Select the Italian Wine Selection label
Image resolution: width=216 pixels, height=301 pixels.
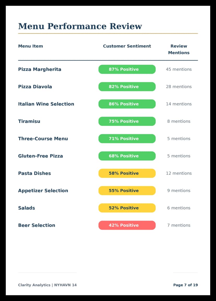[46, 104]
